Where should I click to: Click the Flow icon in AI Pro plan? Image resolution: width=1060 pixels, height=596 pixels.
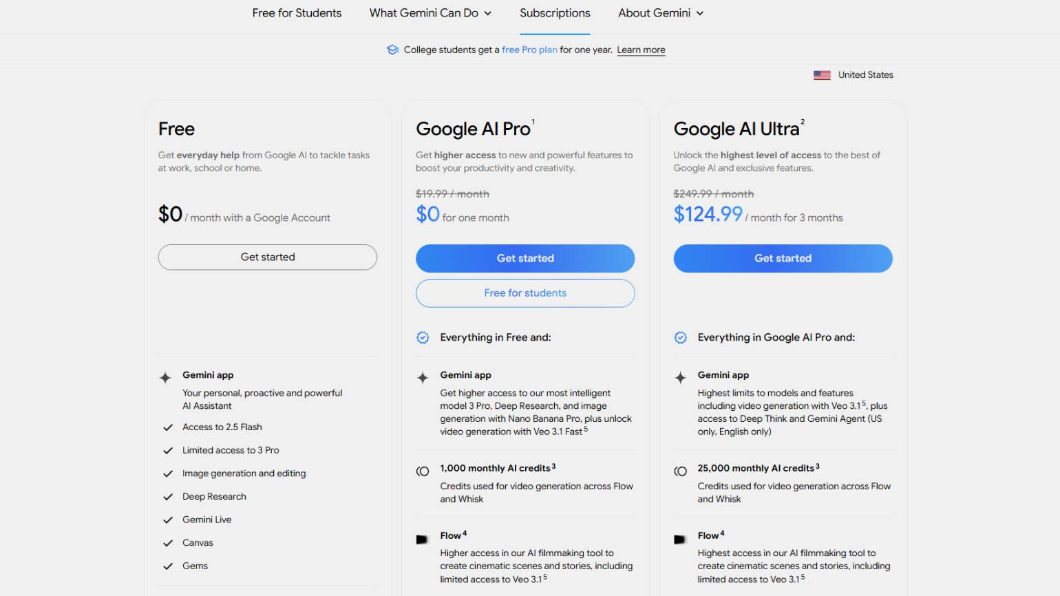(423, 540)
